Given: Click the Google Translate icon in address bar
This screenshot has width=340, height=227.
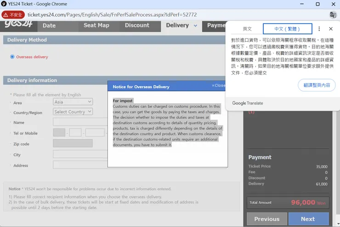Looking at the screenshot, I should tap(333, 15).
